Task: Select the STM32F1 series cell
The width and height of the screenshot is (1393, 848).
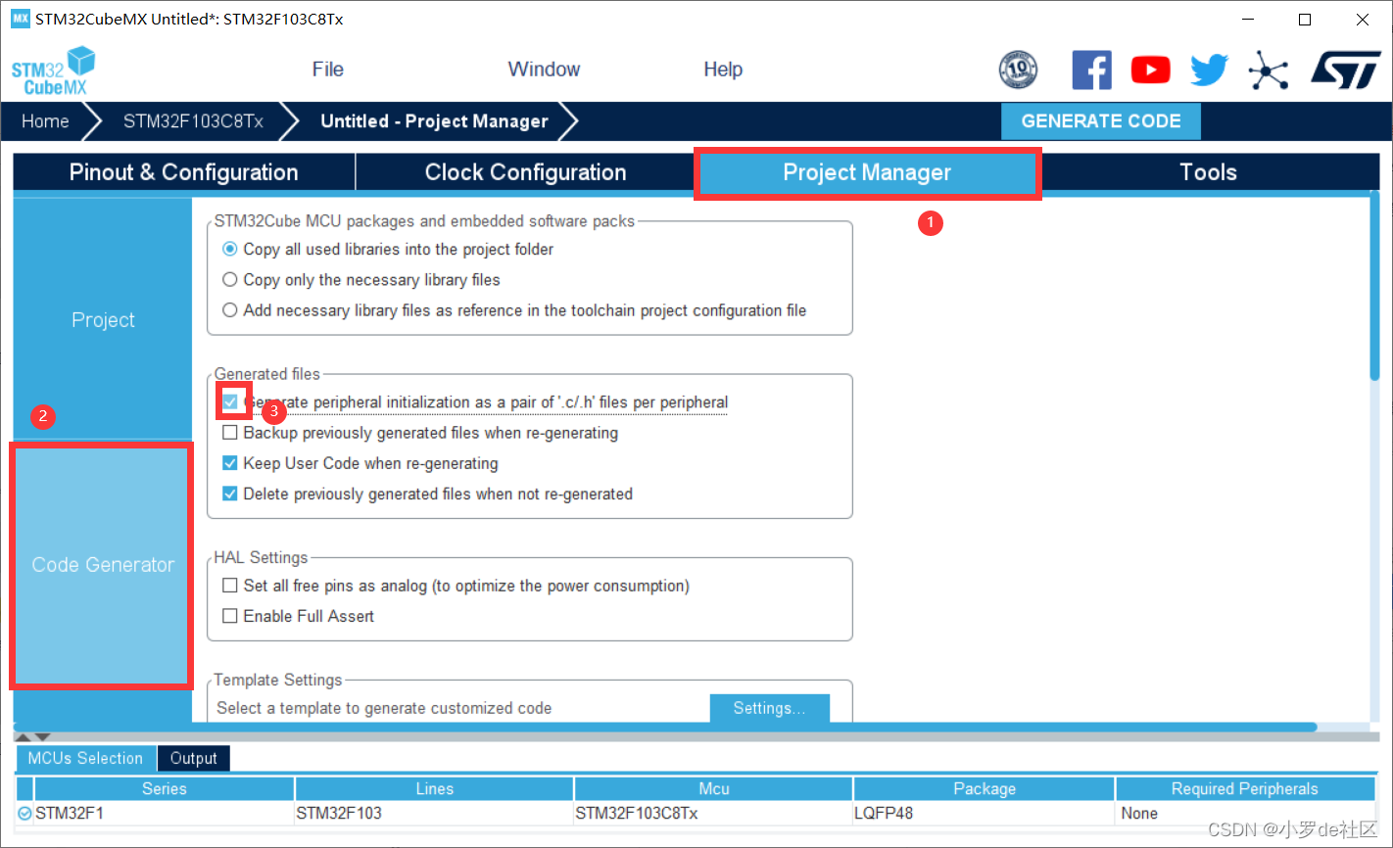Action: pyautogui.click(x=164, y=814)
